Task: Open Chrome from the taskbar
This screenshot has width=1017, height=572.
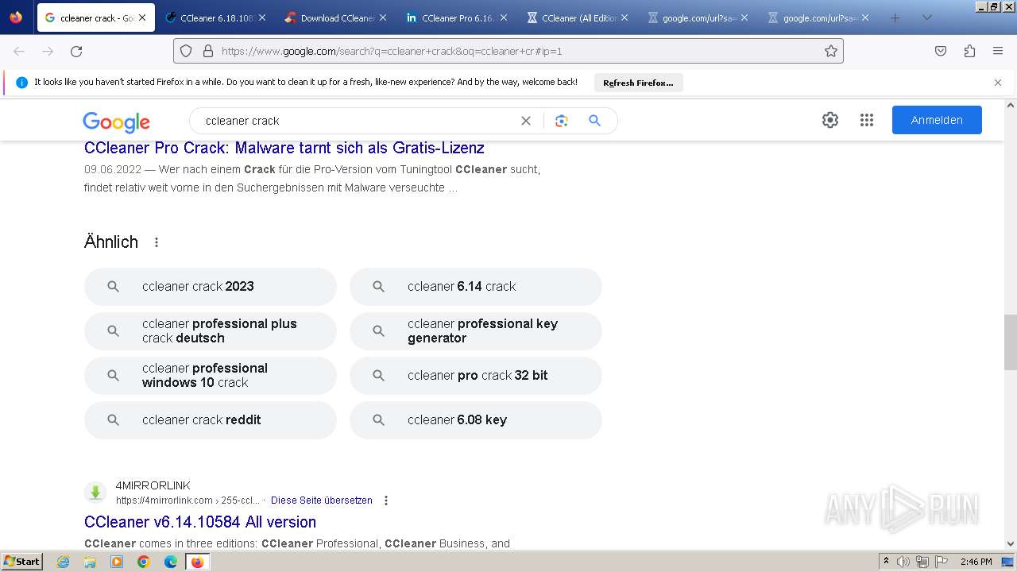Action: (144, 562)
